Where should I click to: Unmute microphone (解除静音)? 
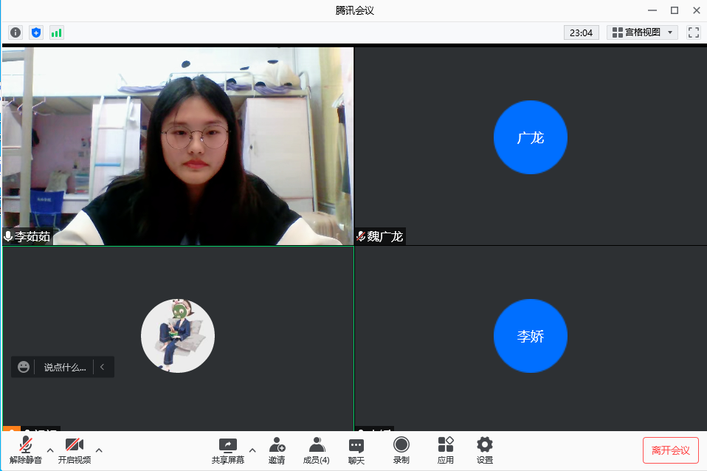click(26, 450)
